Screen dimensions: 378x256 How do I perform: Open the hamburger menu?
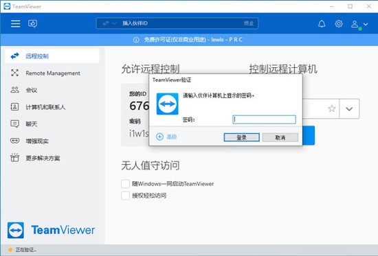(x=16, y=23)
